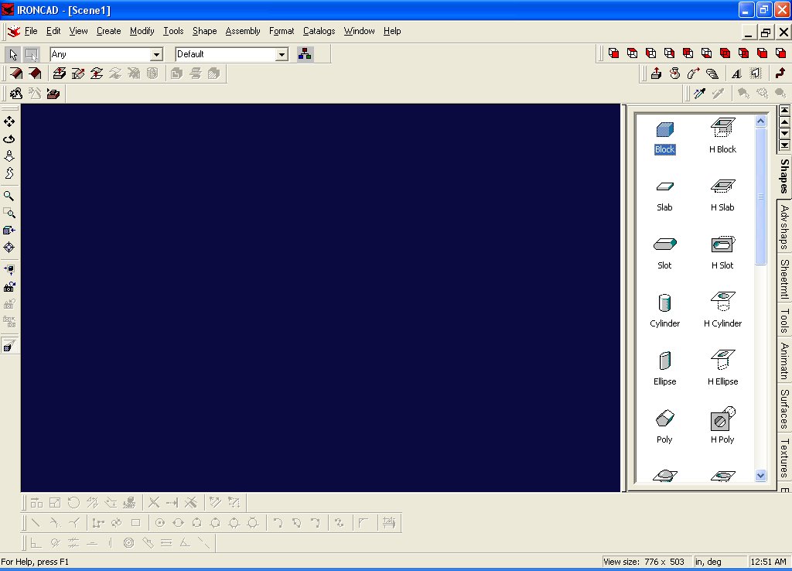Open the Help menu
Screen dimensions: 792x571
tap(392, 31)
